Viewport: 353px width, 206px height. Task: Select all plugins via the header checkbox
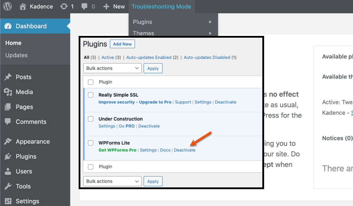pyautogui.click(x=91, y=82)
